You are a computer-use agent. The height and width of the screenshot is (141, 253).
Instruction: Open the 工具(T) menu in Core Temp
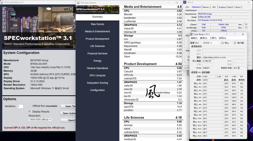pyautogui.click(x=213, y=38)
